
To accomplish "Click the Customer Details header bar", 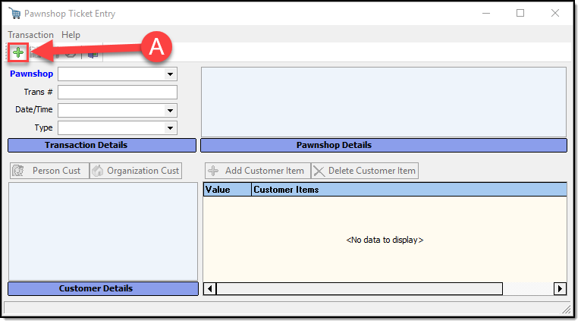I will pyautogui.click(x=102, y=288).
